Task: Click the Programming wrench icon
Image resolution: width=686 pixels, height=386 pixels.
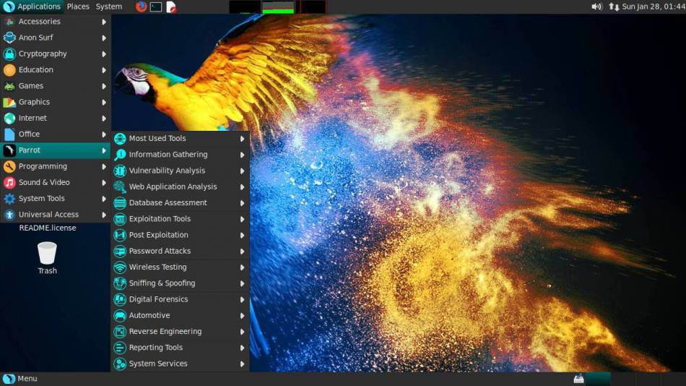Action: point(9,166)
